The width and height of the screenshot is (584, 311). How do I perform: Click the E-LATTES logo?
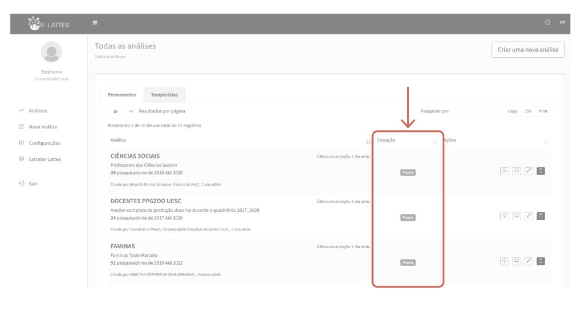(49, 23)
